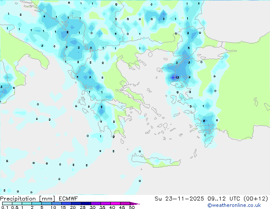Pick the 5–10 mm legend color swatch
The height and width of the screenshot is (209, 270).
[x=46, y=203]
